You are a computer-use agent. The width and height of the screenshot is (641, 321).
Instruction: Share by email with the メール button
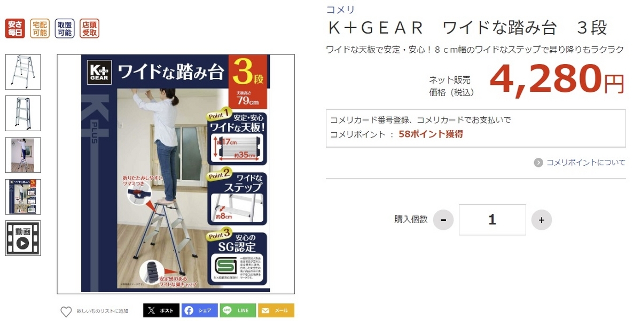click(x=276, y=310)
